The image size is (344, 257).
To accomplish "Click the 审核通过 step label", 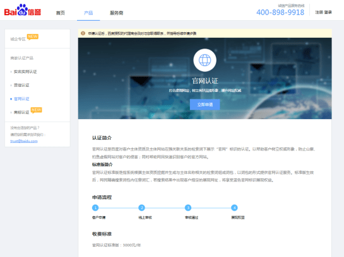I will (x=191, y=217).
